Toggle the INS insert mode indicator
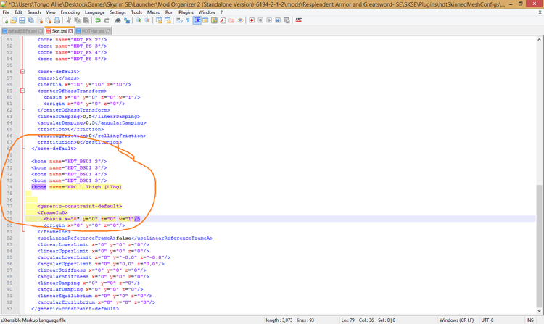Viewport: 544px width, 324px height. pos(529,320)
